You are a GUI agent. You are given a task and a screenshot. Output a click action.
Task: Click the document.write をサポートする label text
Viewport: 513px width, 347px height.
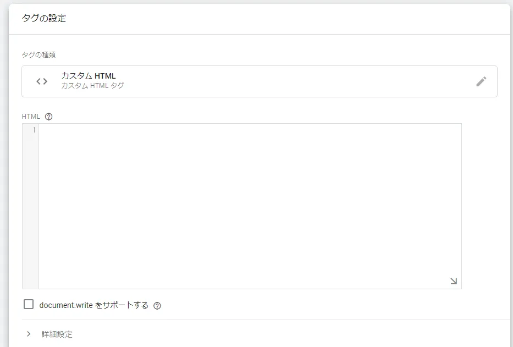[x=94, y=305]
